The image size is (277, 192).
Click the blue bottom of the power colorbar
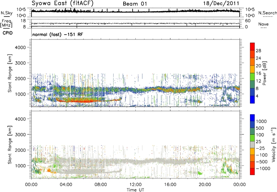252,99
